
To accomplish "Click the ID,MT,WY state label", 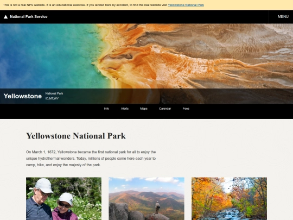I will click(x=52, y=98).
